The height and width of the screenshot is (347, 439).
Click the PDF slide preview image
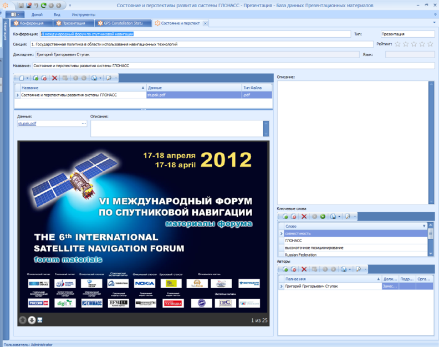tap(144, 227)
